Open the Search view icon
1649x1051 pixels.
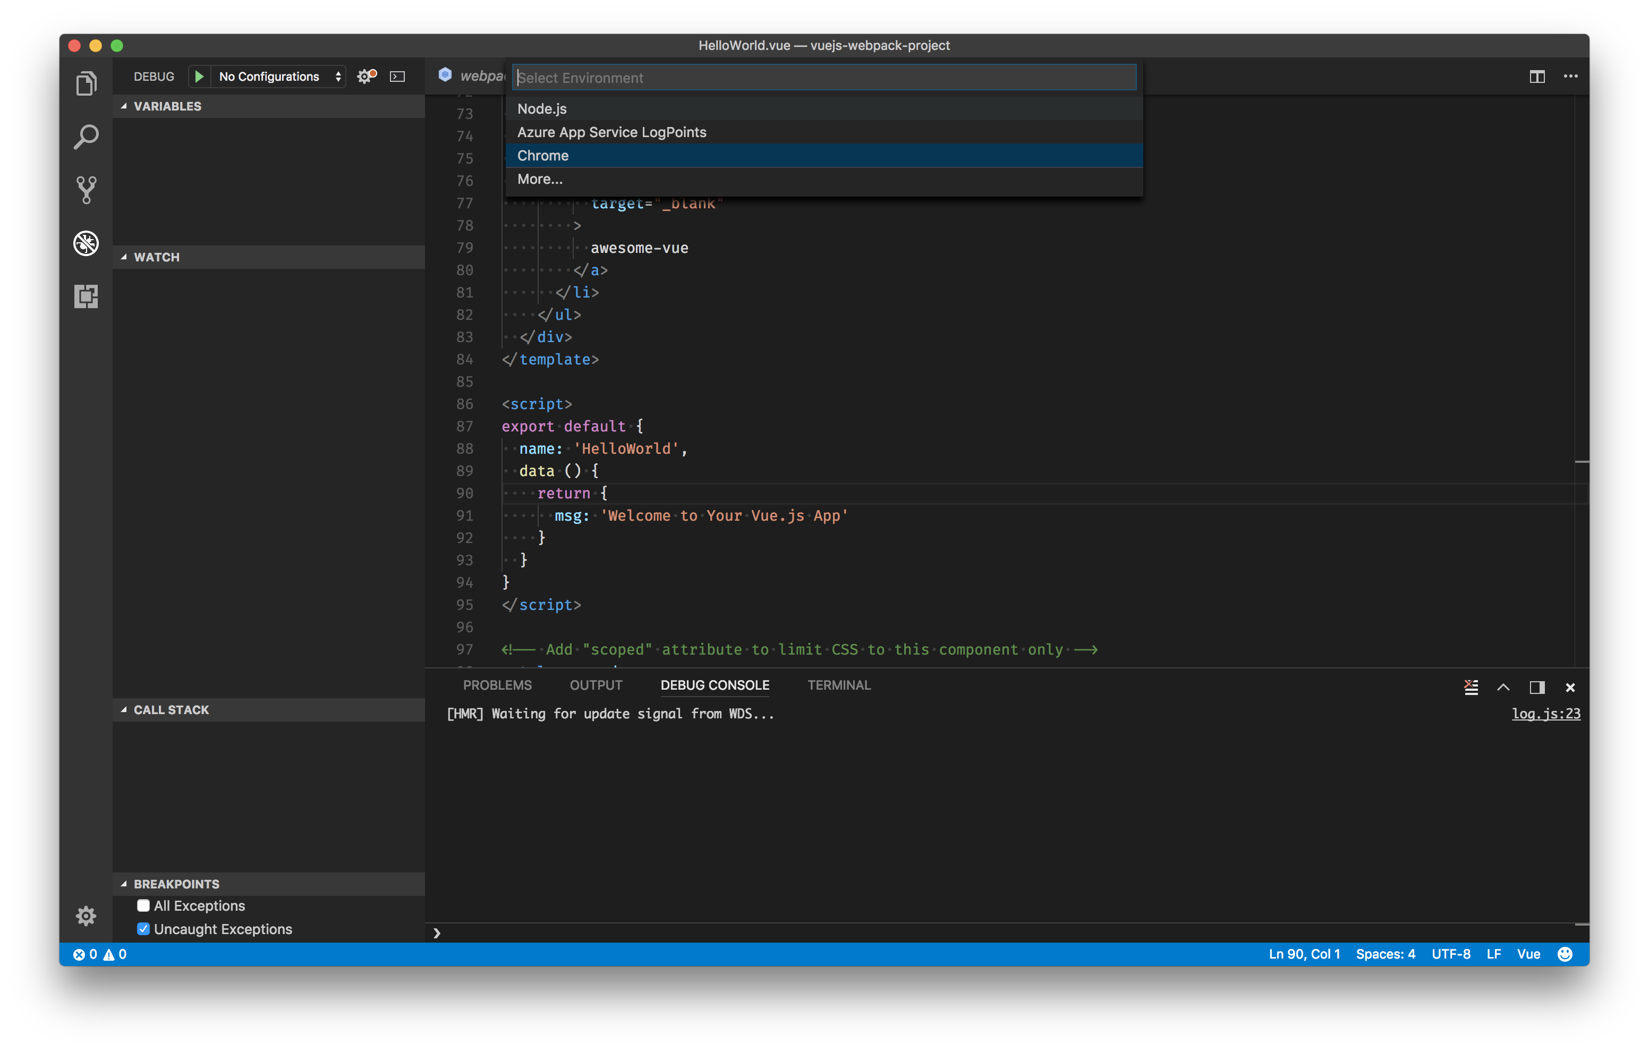click(x=86, y=137)
